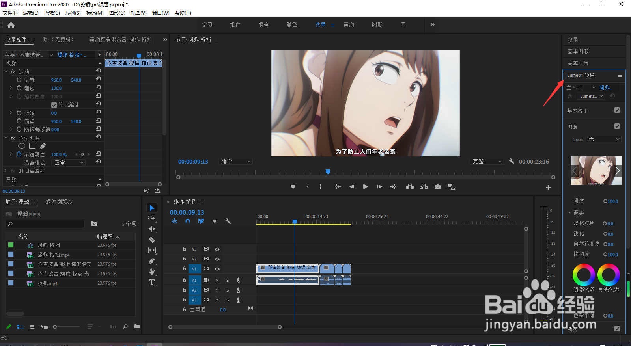Toggle linked selection in timeline
The image size is (631, 346).
pyautogui.click(x=201, y=221)
